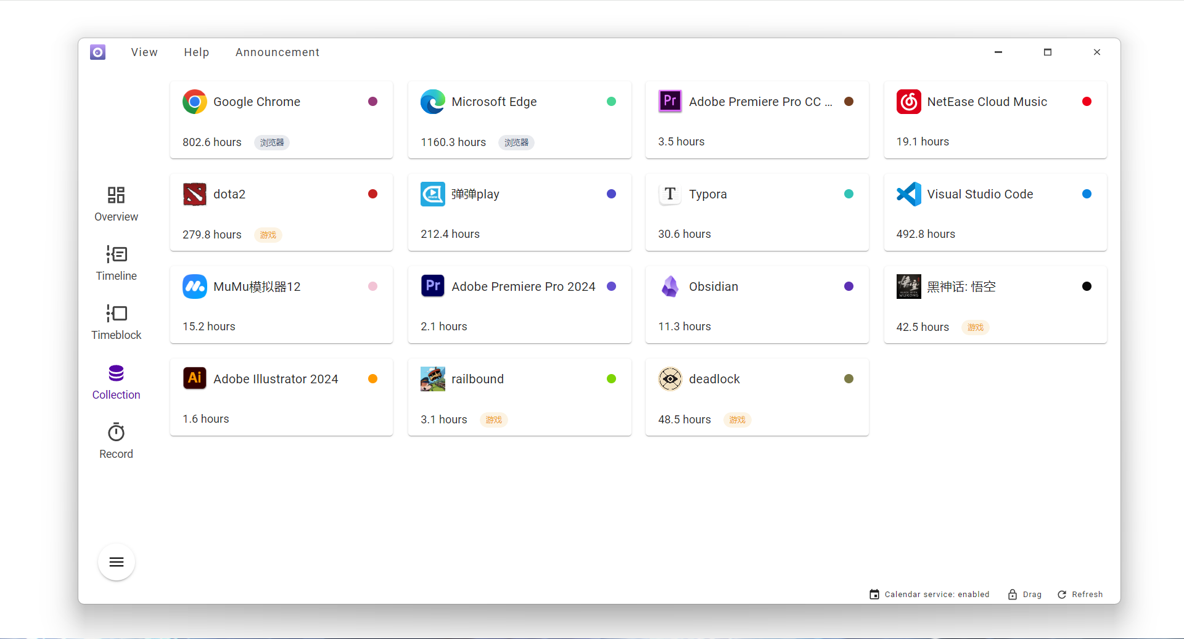
Task: Click the 浏览器 tag on Google Chrome
Action: [272, 142]
